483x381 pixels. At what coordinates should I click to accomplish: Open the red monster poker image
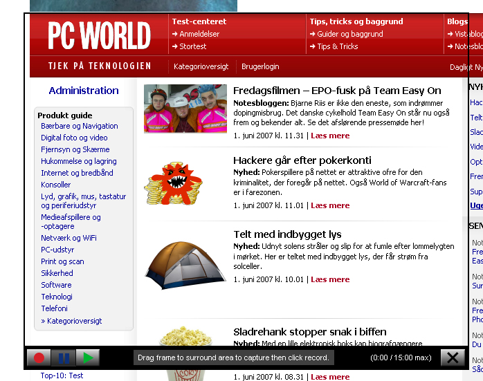coord(173,183)
